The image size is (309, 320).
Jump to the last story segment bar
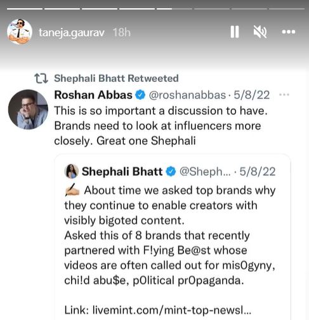pos(287,9)
